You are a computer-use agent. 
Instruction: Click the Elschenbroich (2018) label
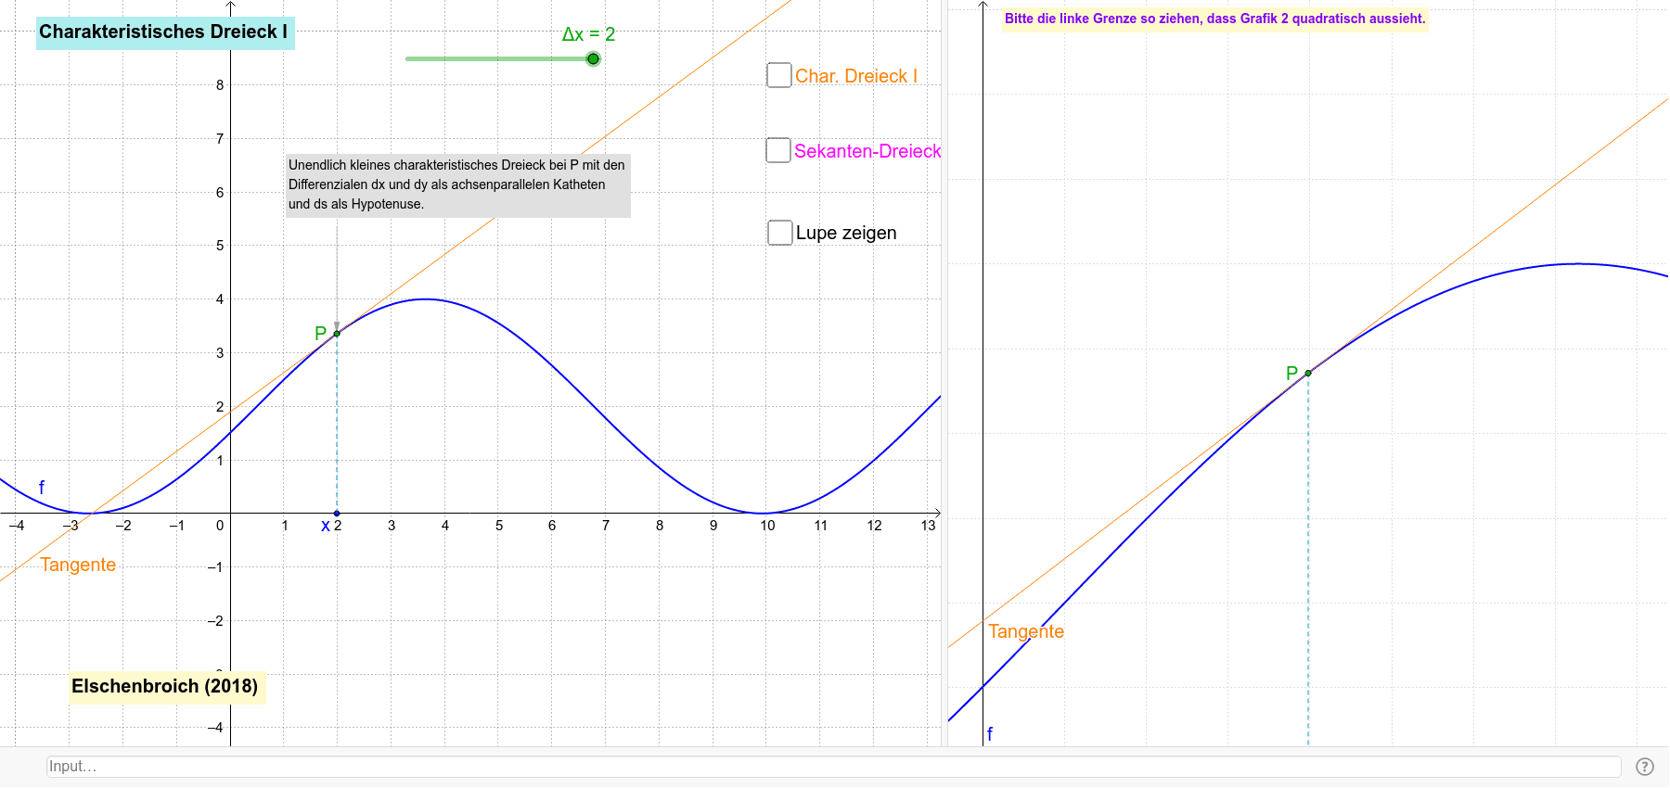point(166,687)
